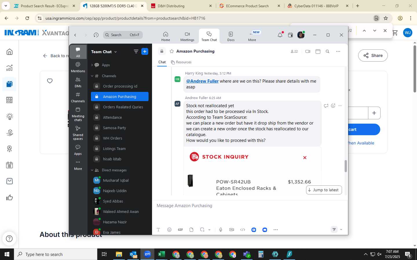417x260 pixels.
Task: Open Excel from Windows taskbar
Action: click(x=162, y=254)
